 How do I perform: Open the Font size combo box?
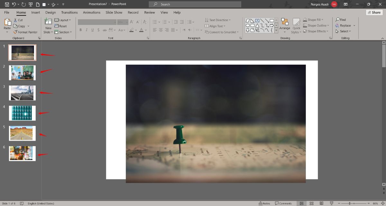pos(122,22)
